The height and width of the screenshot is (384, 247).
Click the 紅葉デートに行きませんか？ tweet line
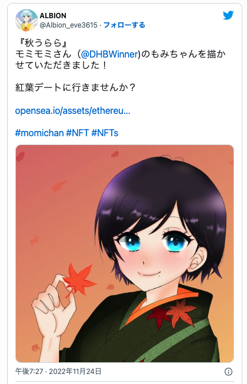75,87
